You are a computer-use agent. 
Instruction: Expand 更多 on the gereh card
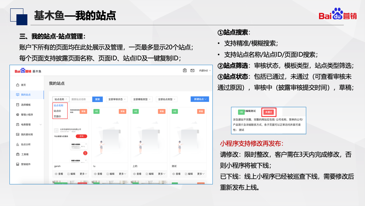[x=83, y=174]
